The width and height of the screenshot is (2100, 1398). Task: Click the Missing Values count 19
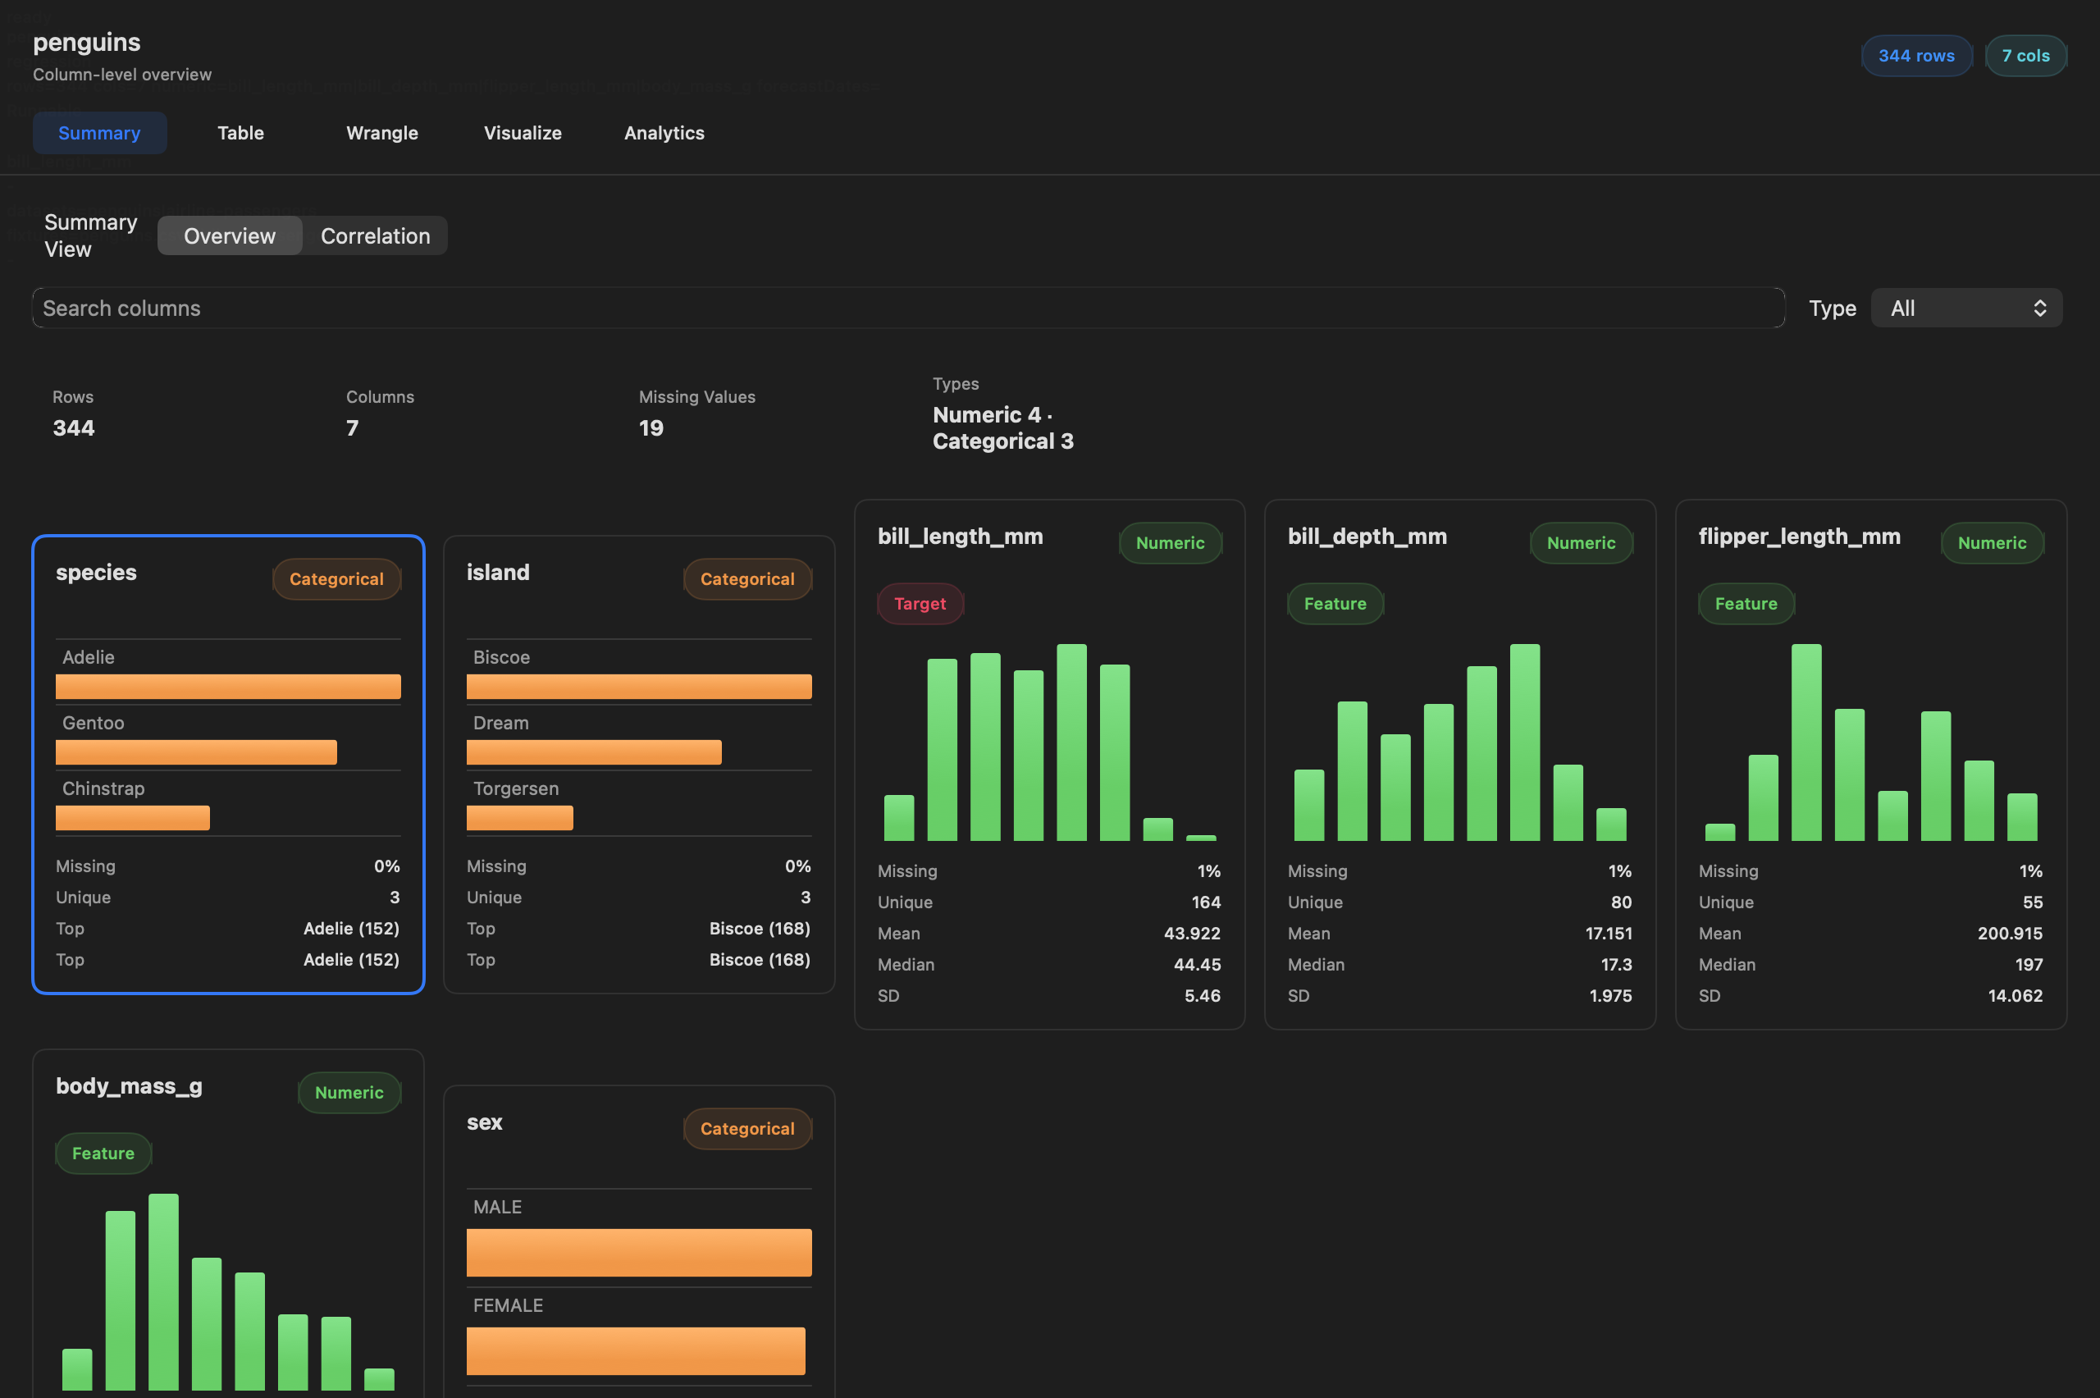pyautogui.click(x=651, y=428)
